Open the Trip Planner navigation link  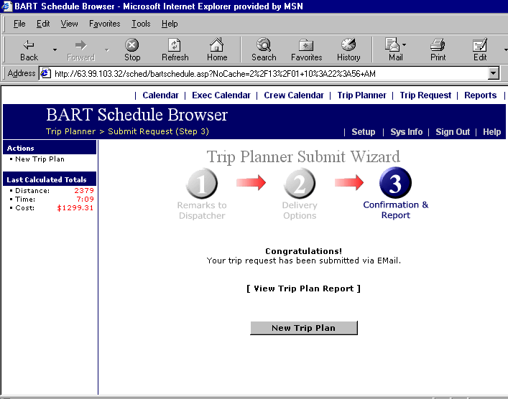tap(361, 95)
